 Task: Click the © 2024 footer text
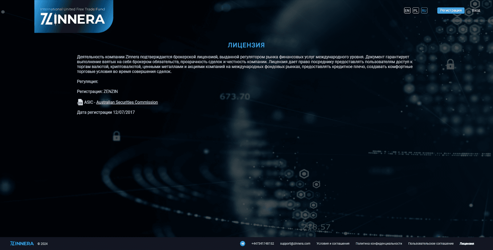[43, 244]
